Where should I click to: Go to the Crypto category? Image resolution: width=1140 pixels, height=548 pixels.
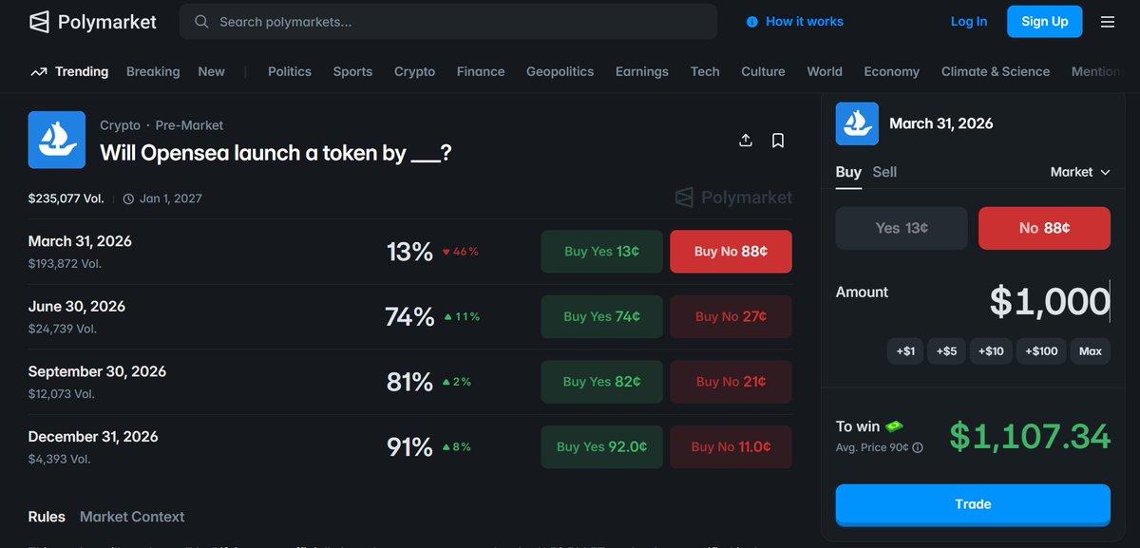pyautogui.click(x=414, y=72)
